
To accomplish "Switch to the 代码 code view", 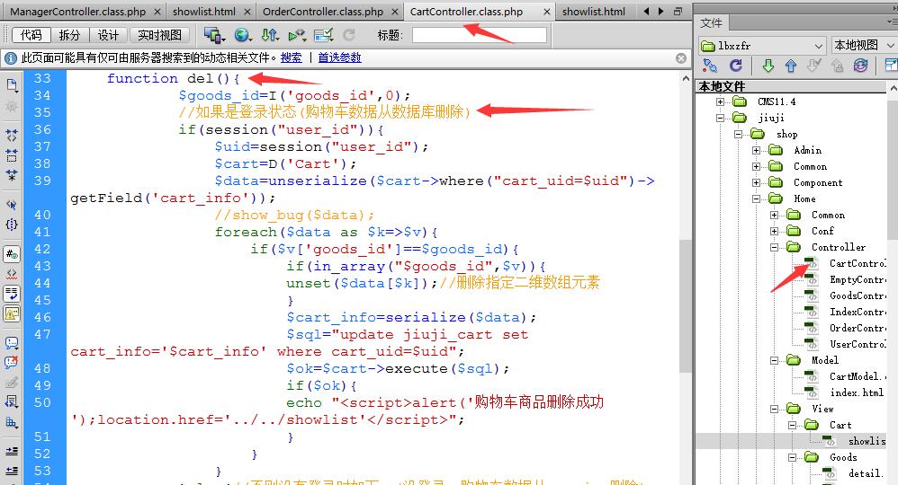I will coord(31,35).
